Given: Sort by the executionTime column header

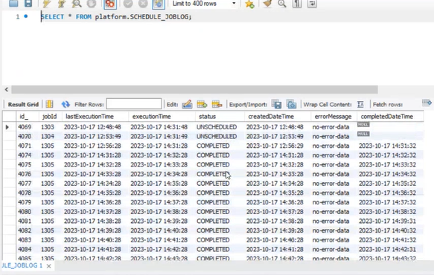Looking at the screenshot, I should (x=162, y=117).
